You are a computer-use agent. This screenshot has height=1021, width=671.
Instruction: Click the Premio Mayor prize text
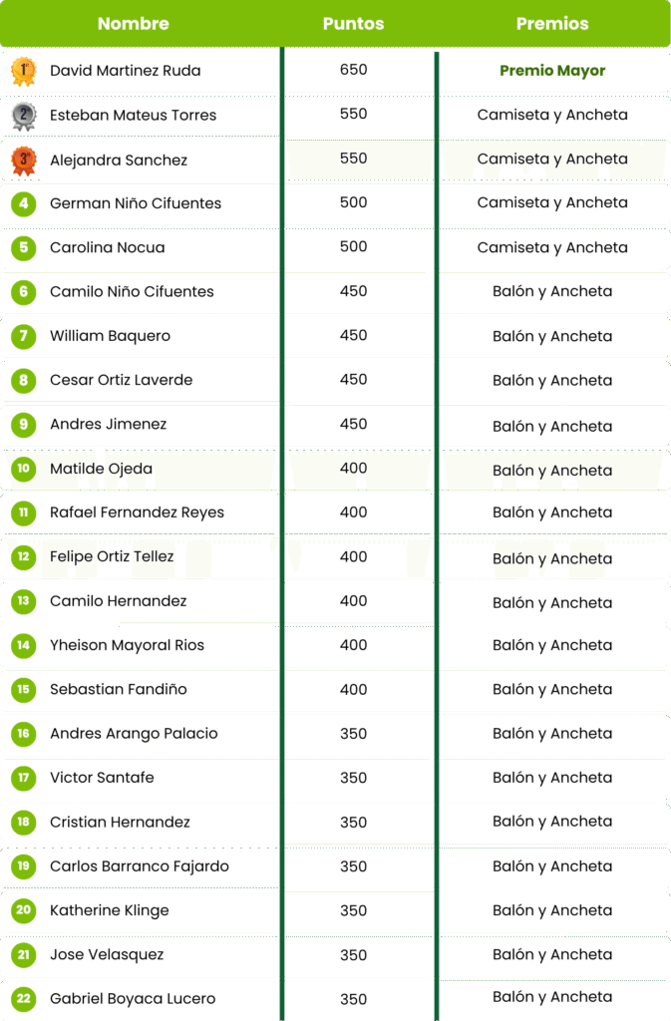(552, 71)
